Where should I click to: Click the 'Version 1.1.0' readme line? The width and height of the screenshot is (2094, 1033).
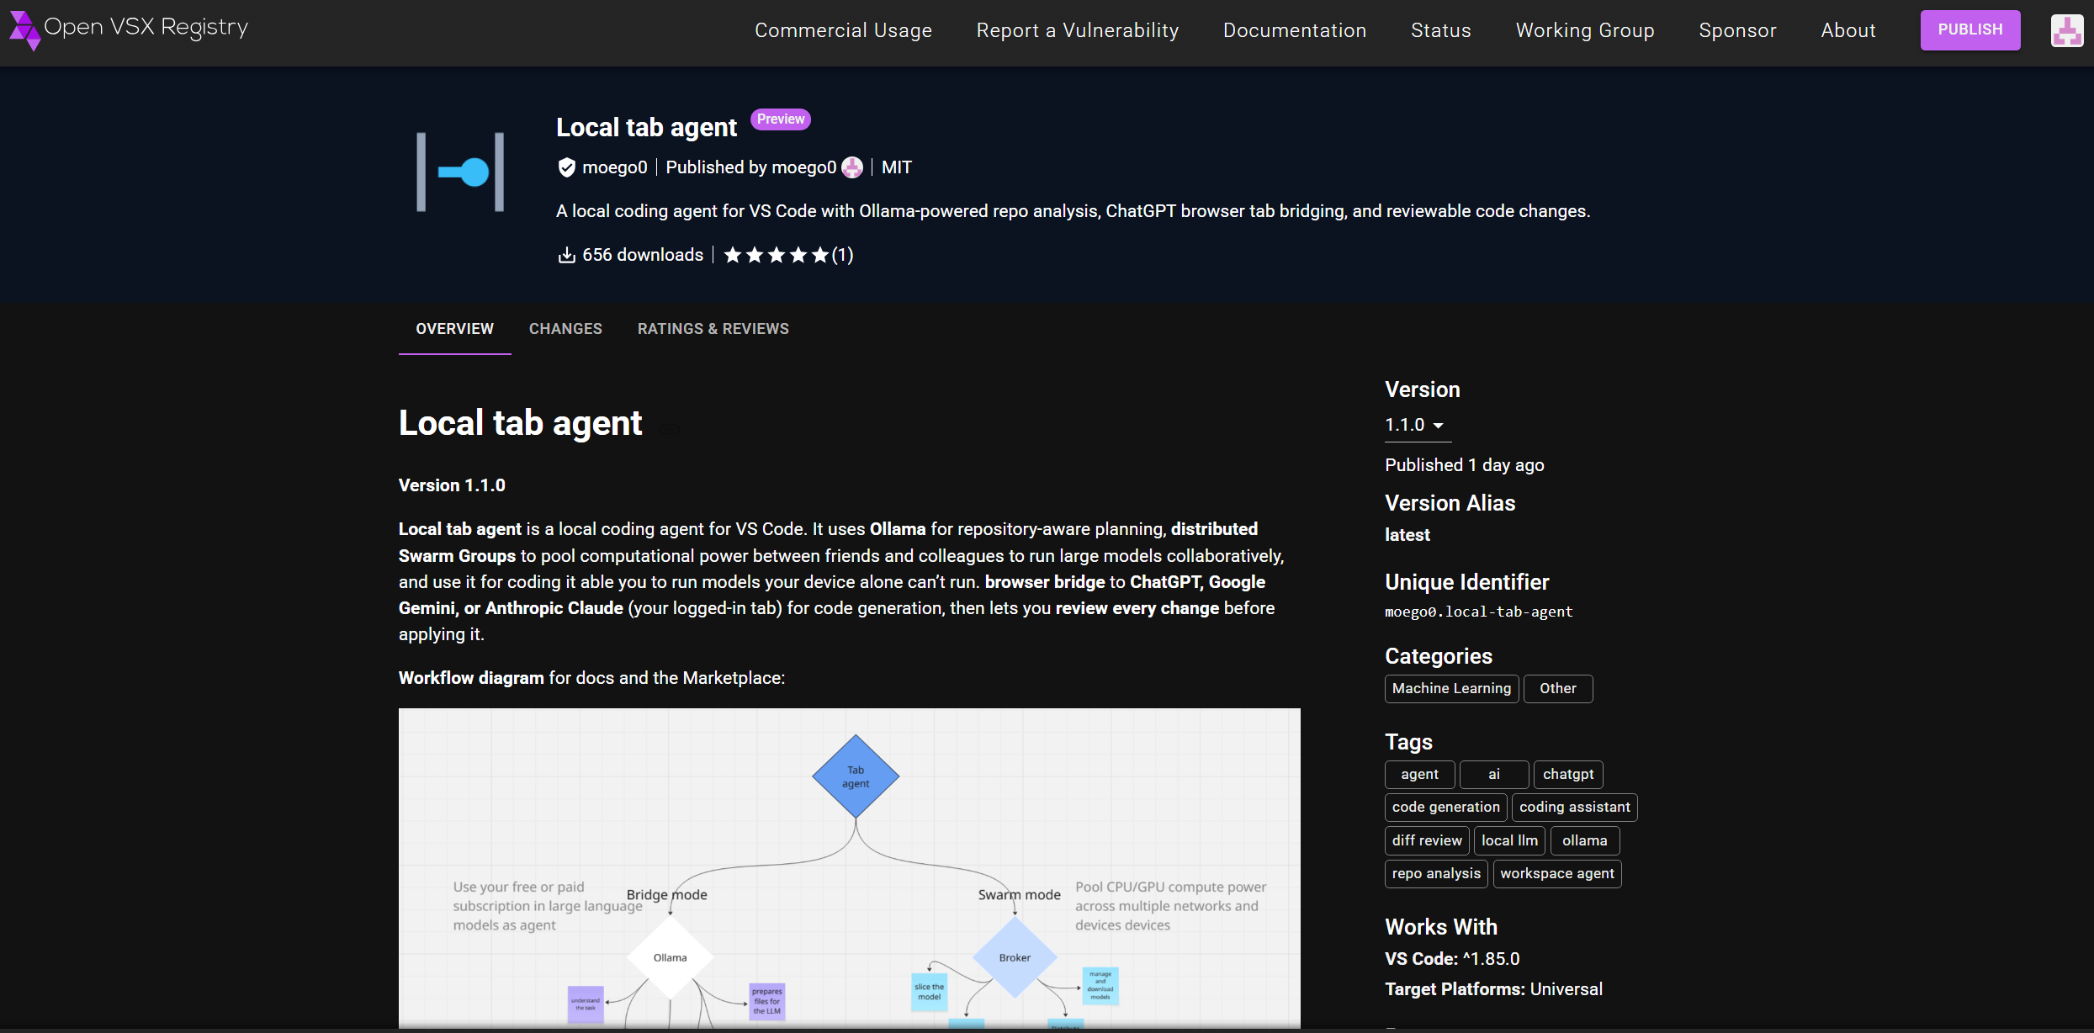(452, 485)
